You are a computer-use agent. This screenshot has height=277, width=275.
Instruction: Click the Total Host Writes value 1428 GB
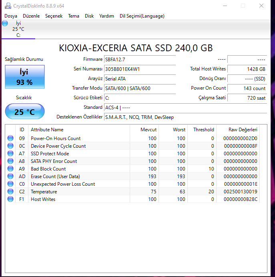click(247, 69)
